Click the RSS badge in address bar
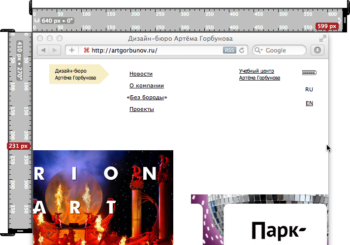350x245 pixels. 229,50
